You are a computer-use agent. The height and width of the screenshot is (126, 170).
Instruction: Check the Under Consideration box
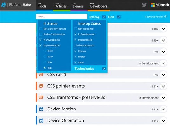41,34
